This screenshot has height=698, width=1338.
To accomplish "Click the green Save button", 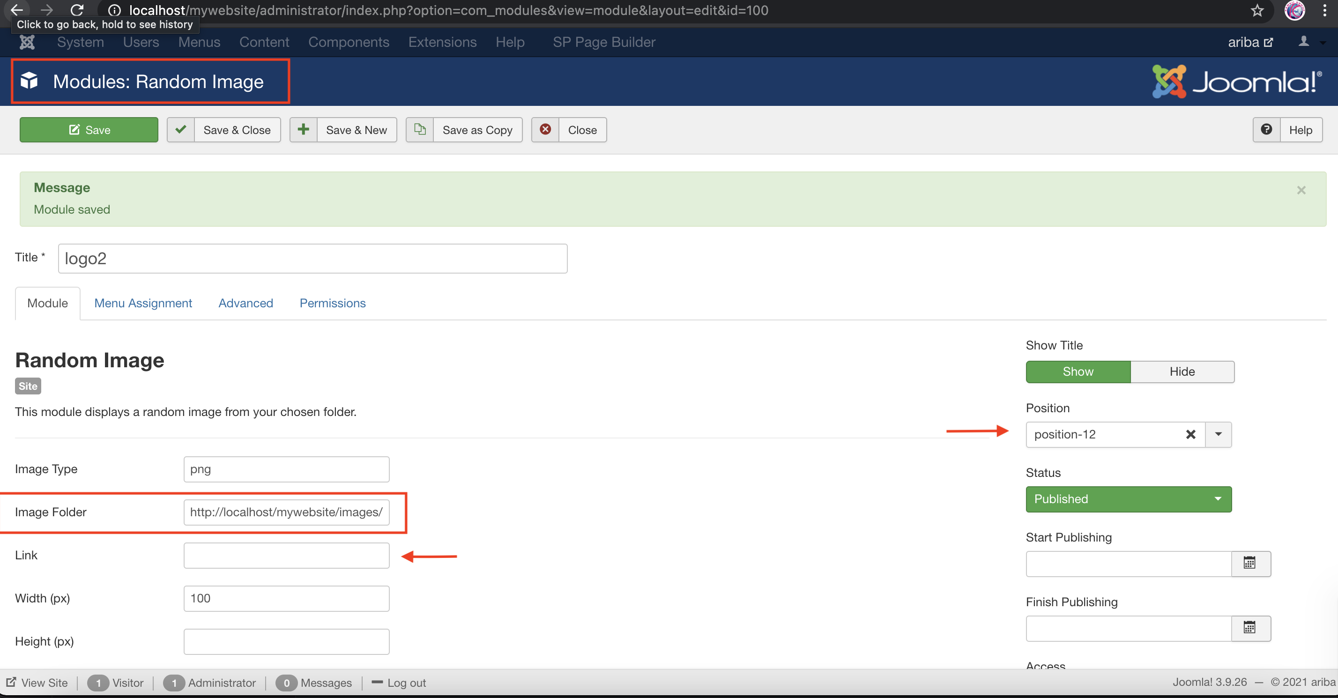I will (x=89, y=130).
